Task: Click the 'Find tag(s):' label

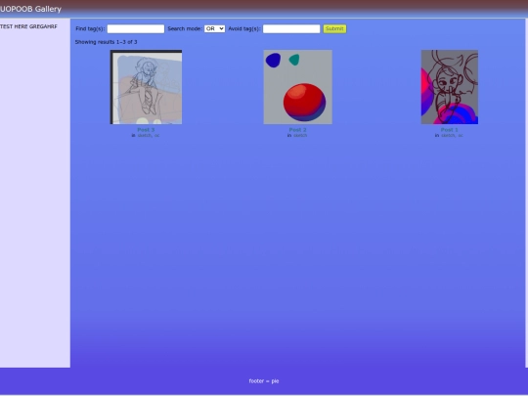Action: pyautogui.click(x=90, y=29)
